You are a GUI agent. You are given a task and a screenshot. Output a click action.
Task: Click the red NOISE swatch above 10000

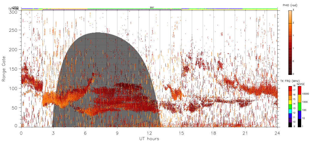click(x=299, y=90)
